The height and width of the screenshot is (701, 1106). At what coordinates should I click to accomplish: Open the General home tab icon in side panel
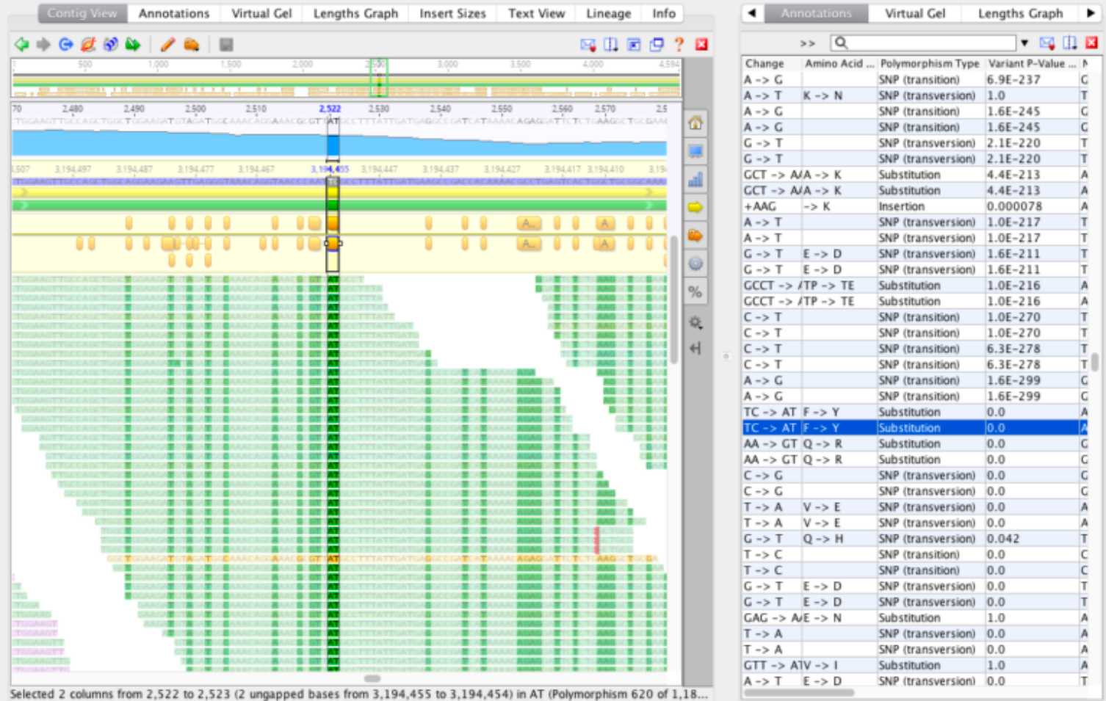coord(695,123)
